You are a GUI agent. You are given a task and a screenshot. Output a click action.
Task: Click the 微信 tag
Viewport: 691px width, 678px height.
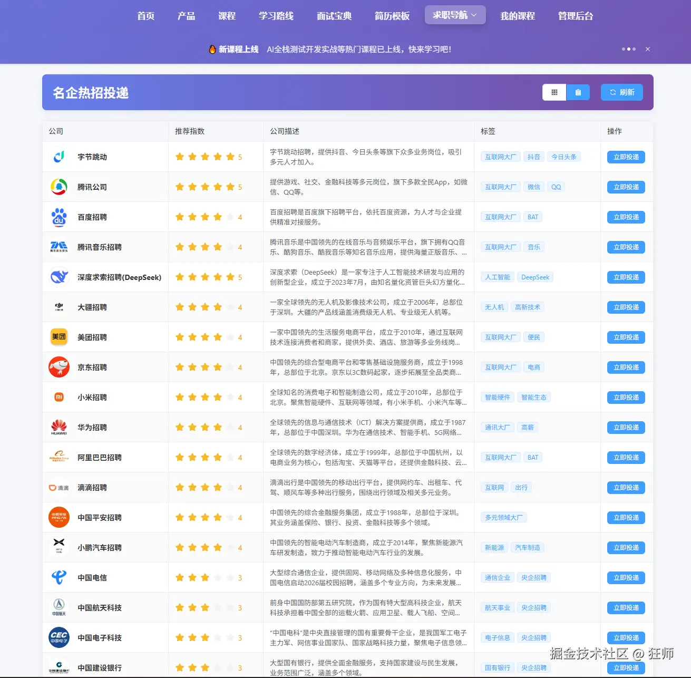click(x=534, y=187)
